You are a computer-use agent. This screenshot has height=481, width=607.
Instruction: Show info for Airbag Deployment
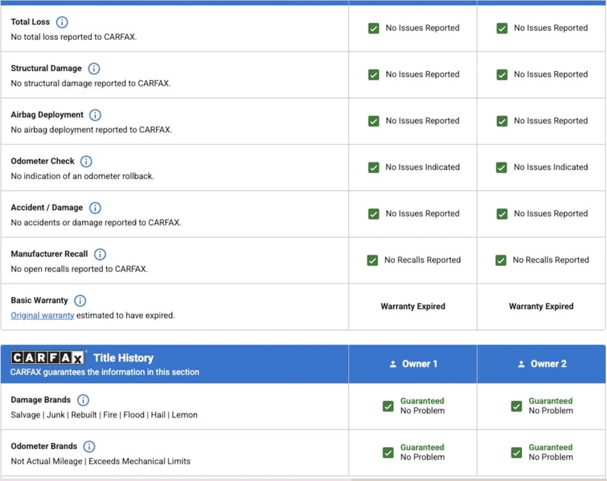pyautogui.click(x=95, y=115)
